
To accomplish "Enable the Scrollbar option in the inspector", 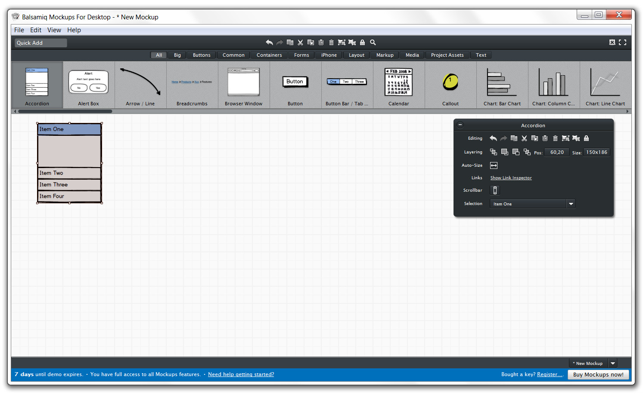I will [494, 190].
